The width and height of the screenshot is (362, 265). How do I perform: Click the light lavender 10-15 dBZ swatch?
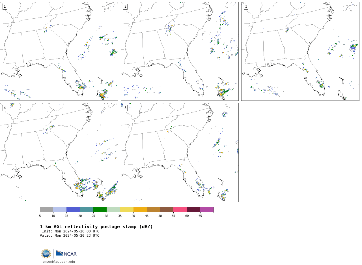60,210
